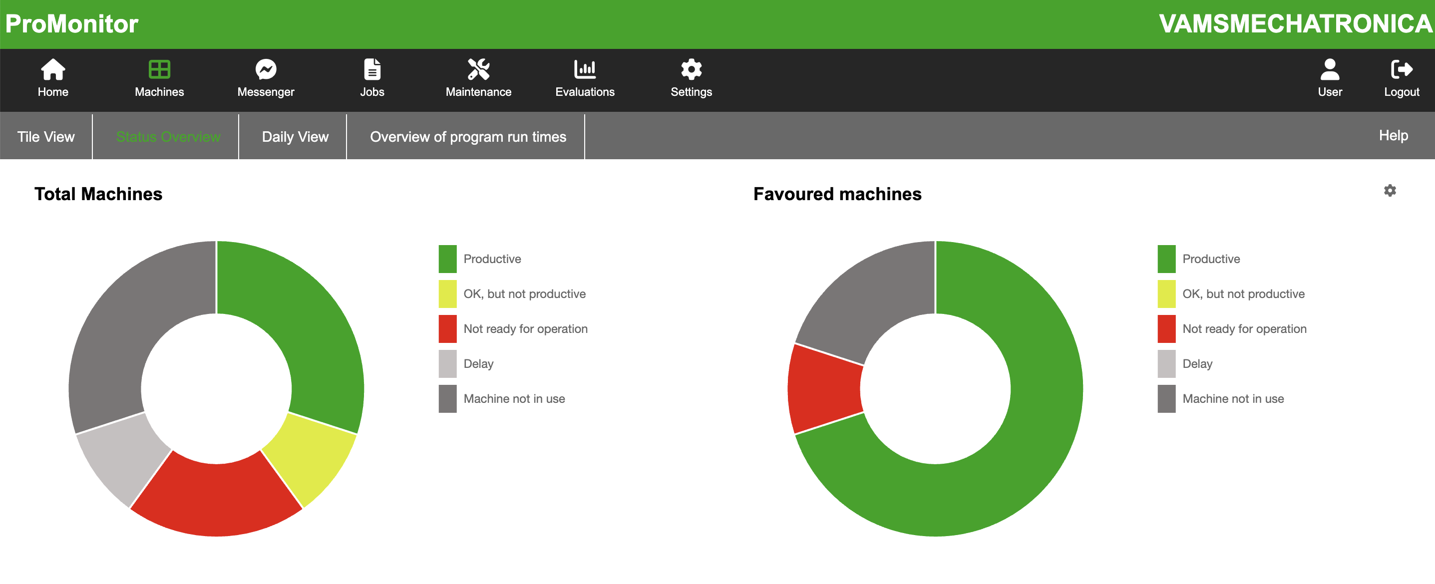The image size is (1435, 584).
Task: Click the Logout icon
Action: [1402, 69]
